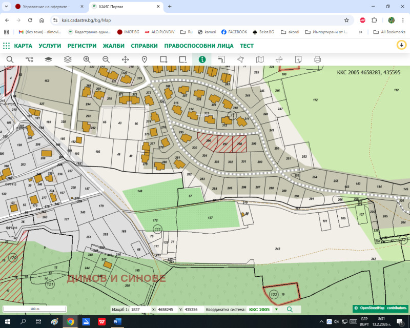The image size is (410, 328).
Task: Open the print tool on the toolbar
Action: 317,59
